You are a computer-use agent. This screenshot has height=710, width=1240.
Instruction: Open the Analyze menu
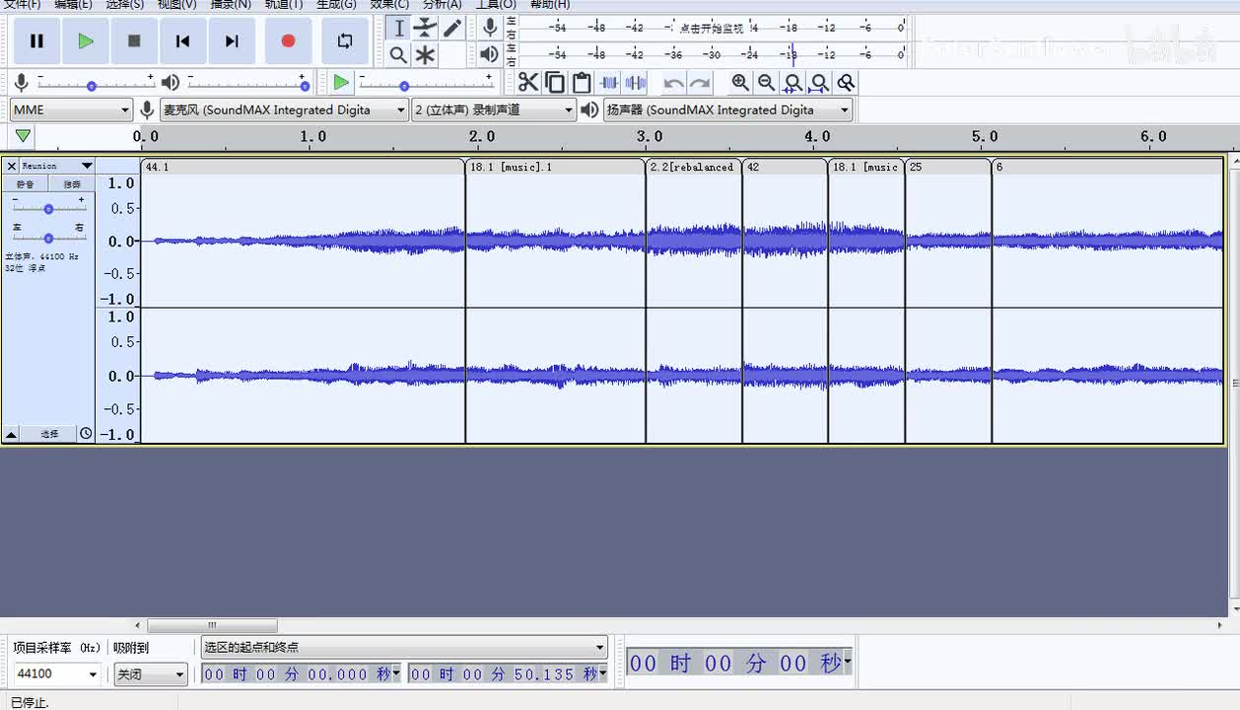point(442,4)
